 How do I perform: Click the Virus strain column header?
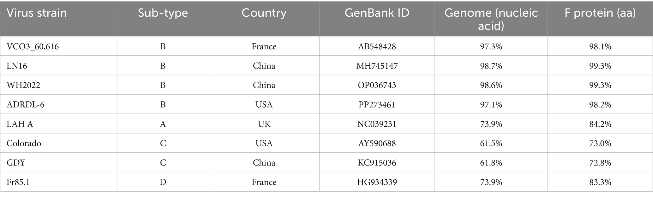[x=37, y=13]
